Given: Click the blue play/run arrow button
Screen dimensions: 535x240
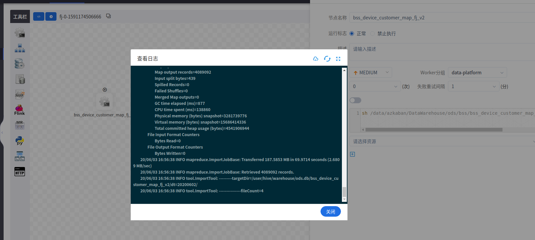Looking at the screenshot, I should (51, 16).
